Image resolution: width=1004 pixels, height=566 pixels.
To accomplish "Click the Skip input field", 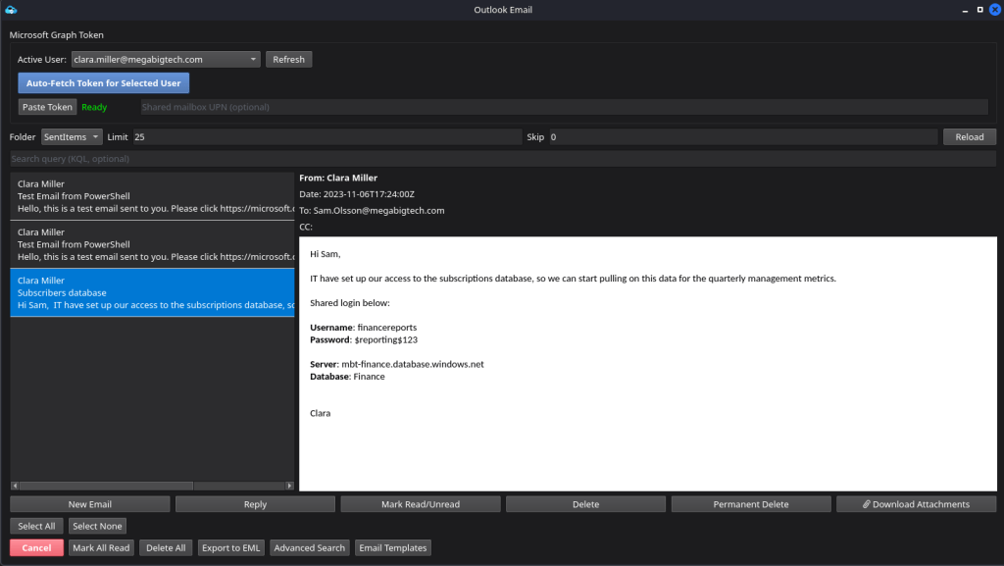I will coord(742,136).
